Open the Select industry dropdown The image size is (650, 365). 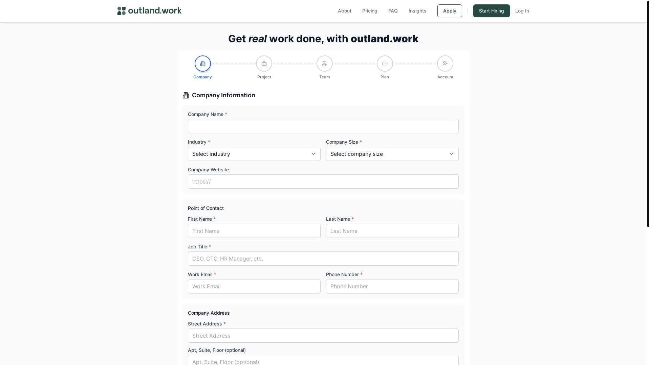[254, 154]
